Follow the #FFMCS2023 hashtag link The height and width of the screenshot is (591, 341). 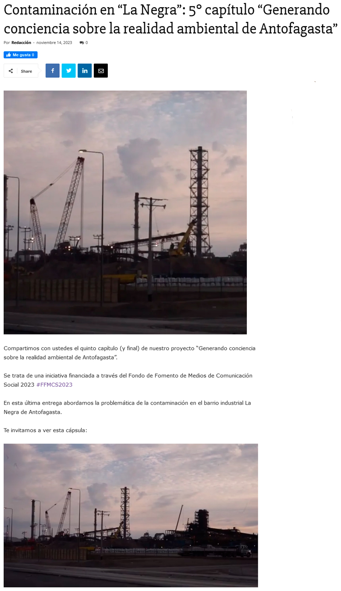(55, 385)
